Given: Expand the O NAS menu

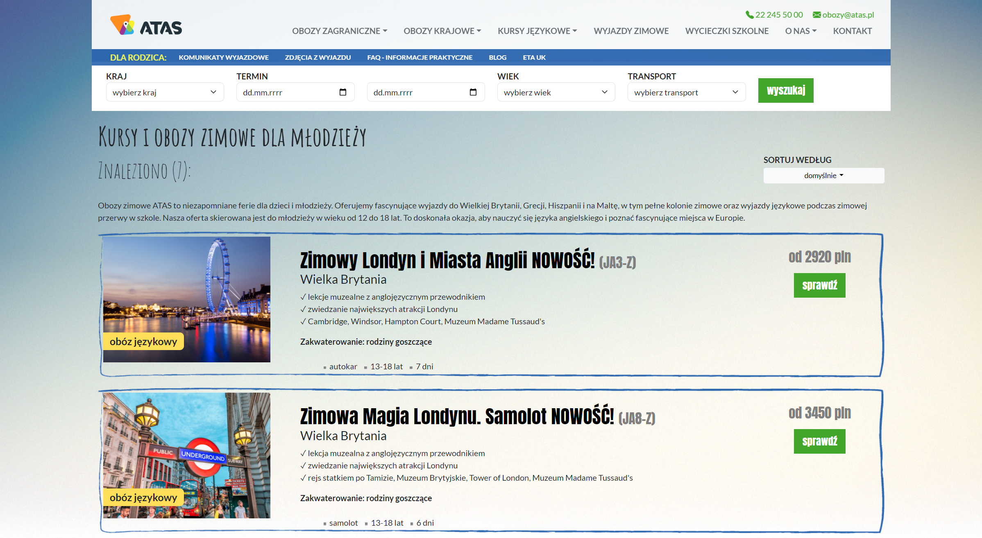Looking at the screenshot, I should [800, 30].
